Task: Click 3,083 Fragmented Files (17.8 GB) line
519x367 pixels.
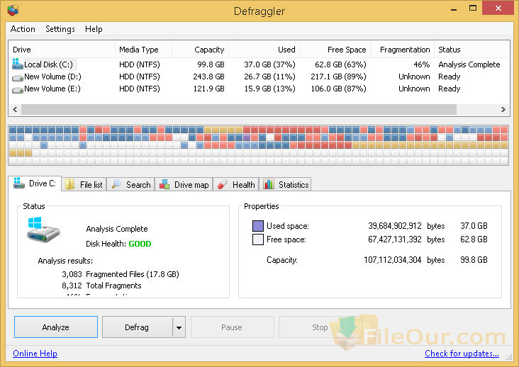Action: tap(120, 274)
